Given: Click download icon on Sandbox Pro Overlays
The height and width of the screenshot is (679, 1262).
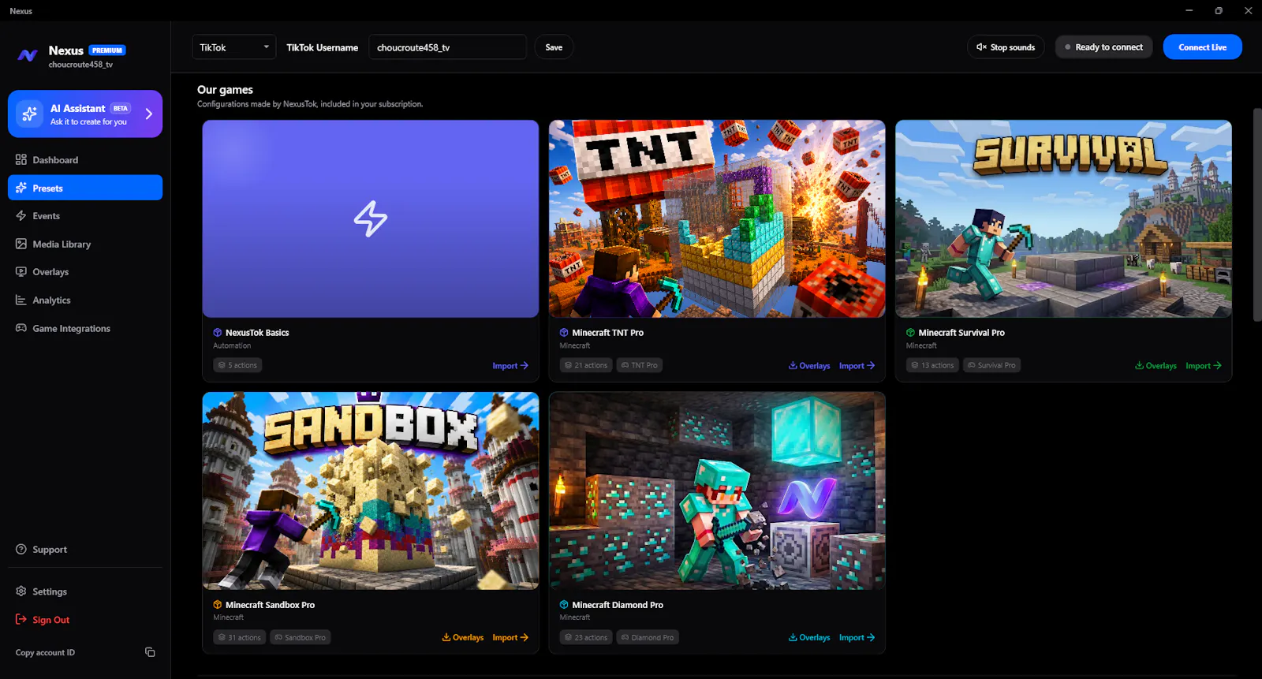Looking at the screenshot, I should point(446,637).
